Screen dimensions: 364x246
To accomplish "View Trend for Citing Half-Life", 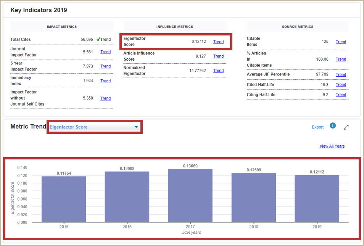I will 341,95.
